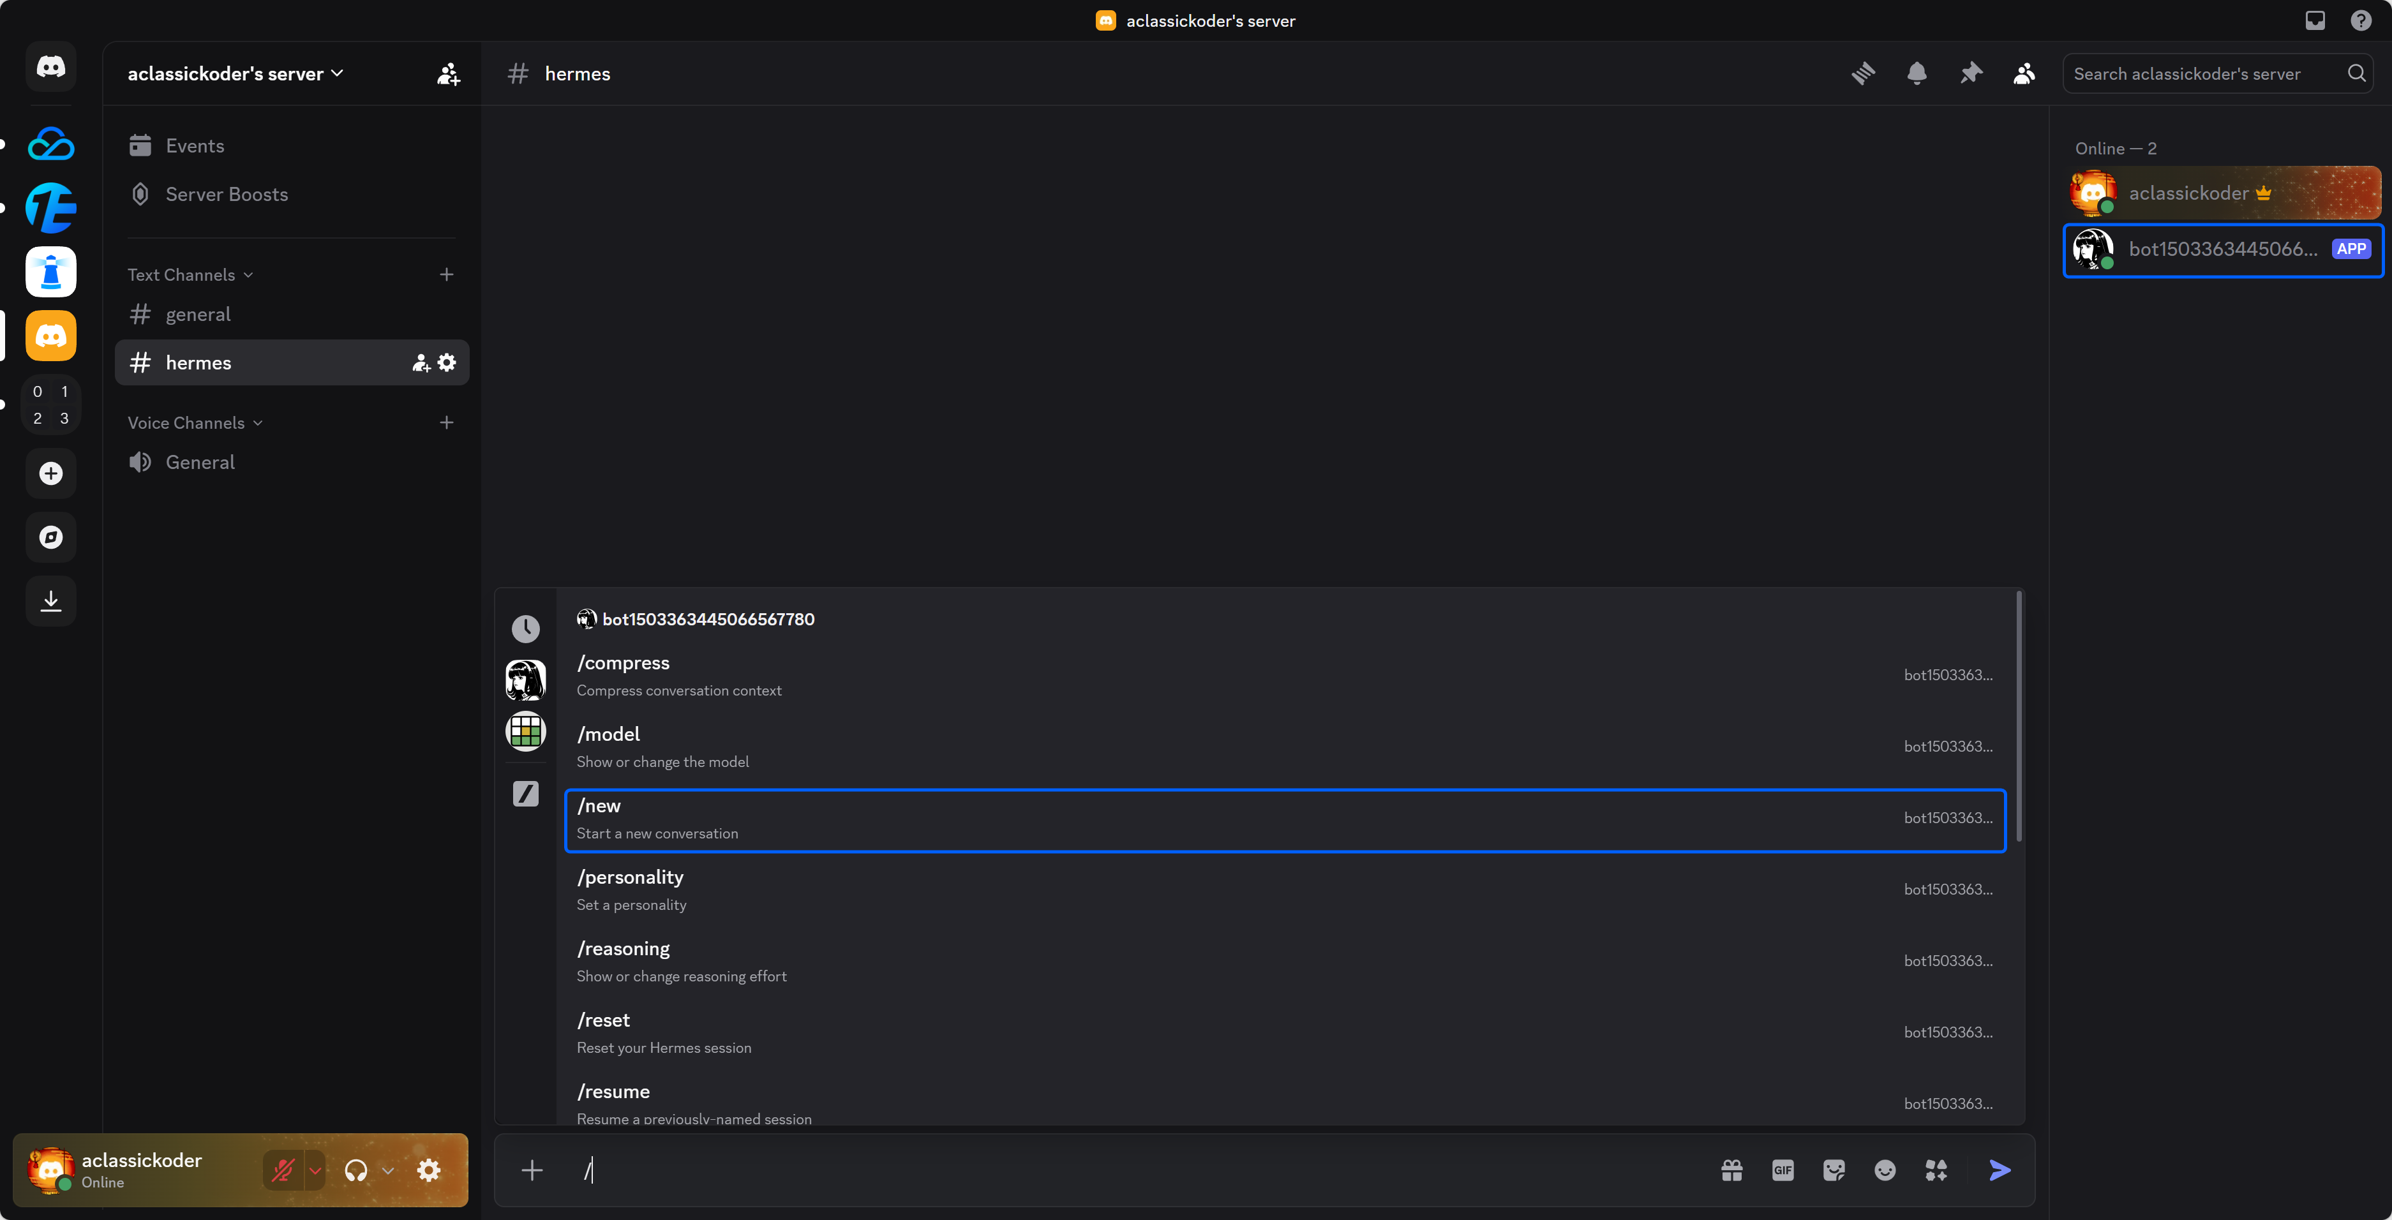Select the hermes text channel
2392x1220 pixels.
pos(292,363)
